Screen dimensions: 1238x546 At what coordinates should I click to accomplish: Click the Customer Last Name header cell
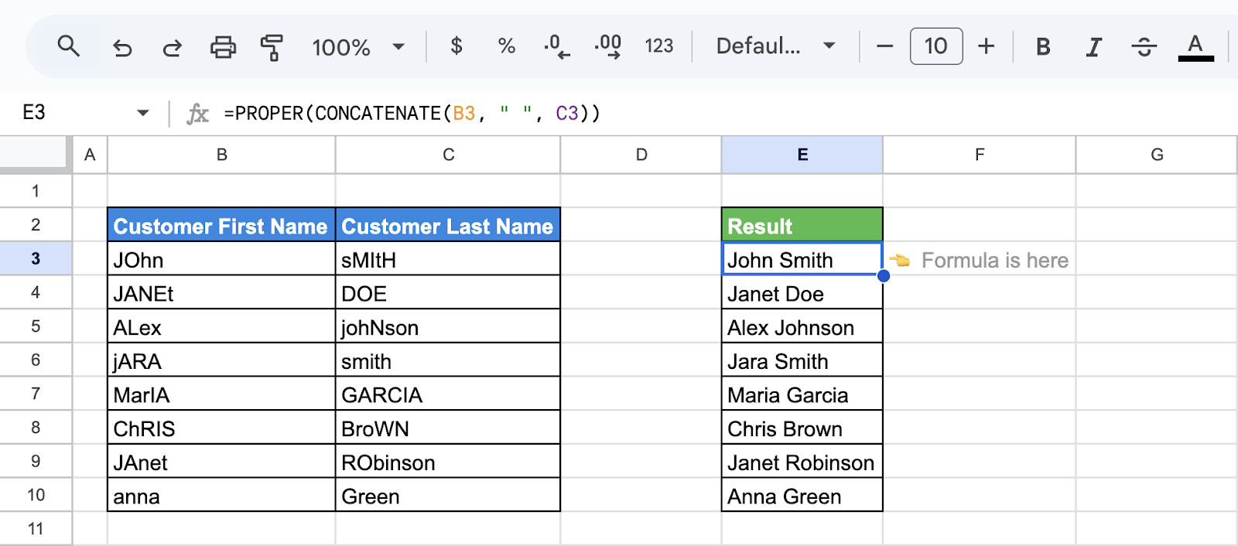[448, 225]
